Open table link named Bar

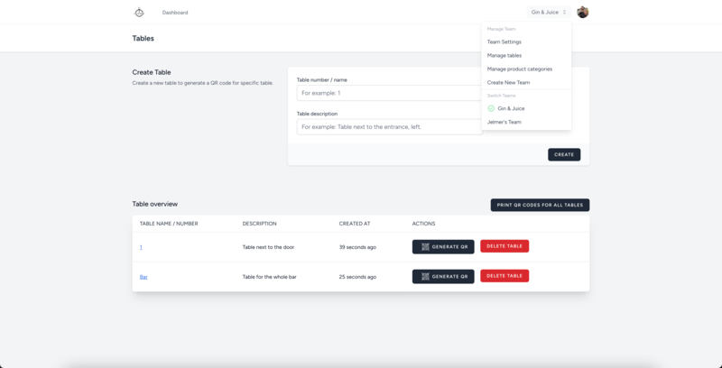(x=143, y=277)
